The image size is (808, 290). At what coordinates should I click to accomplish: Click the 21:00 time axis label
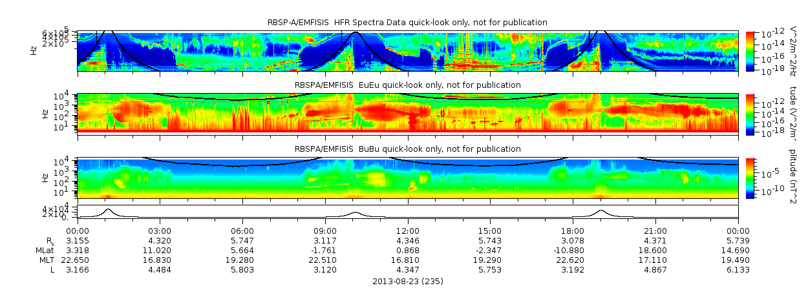[655, 231]
